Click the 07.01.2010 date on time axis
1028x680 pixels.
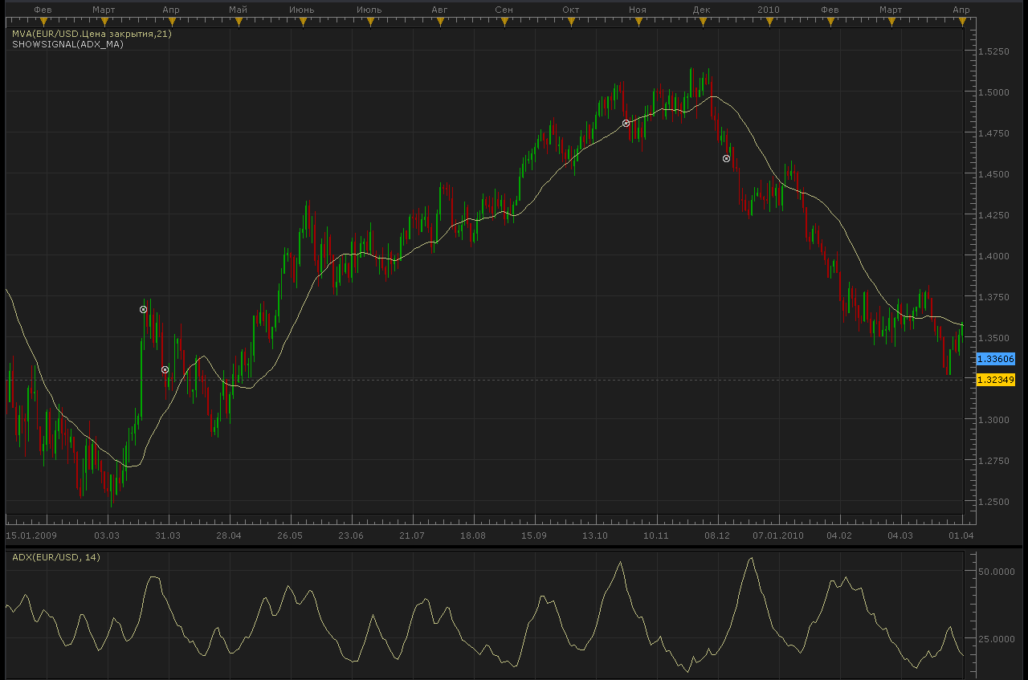[777, 535]
